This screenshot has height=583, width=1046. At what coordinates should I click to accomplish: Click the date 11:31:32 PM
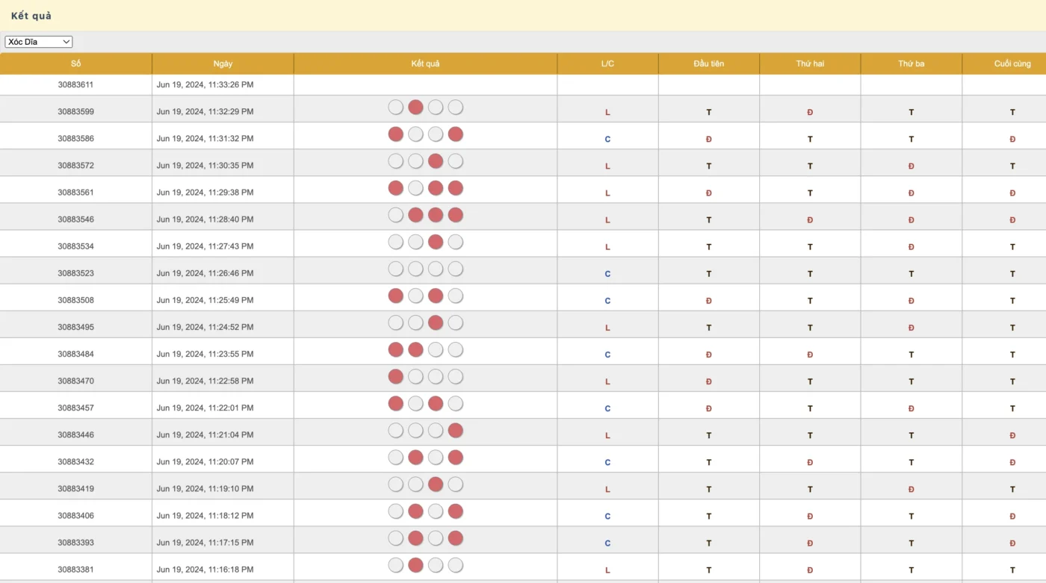[x=205, y=139]
